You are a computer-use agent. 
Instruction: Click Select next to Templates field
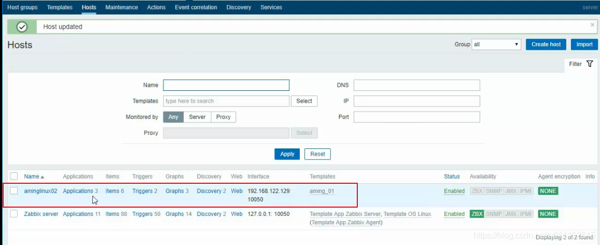click(304, 101)
